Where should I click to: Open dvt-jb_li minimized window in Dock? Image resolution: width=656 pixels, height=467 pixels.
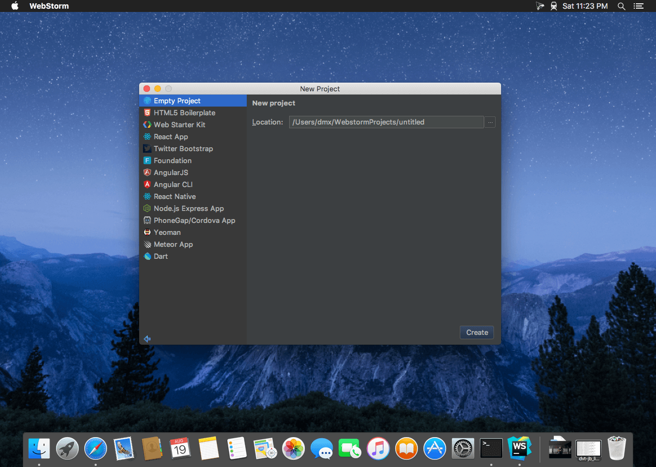[x=589, y=449]
